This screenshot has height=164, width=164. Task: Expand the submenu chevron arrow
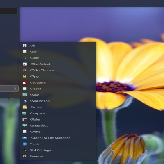pos(15,89)
